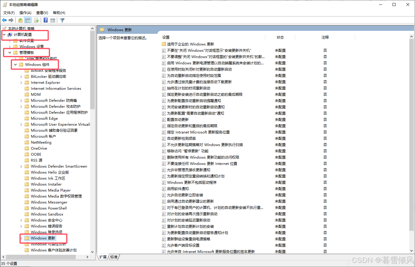The width and height of the screenshot is (415, 267).
Task: Expand the Microsoft Defender 防病毒 node
Action: point(21,101)
